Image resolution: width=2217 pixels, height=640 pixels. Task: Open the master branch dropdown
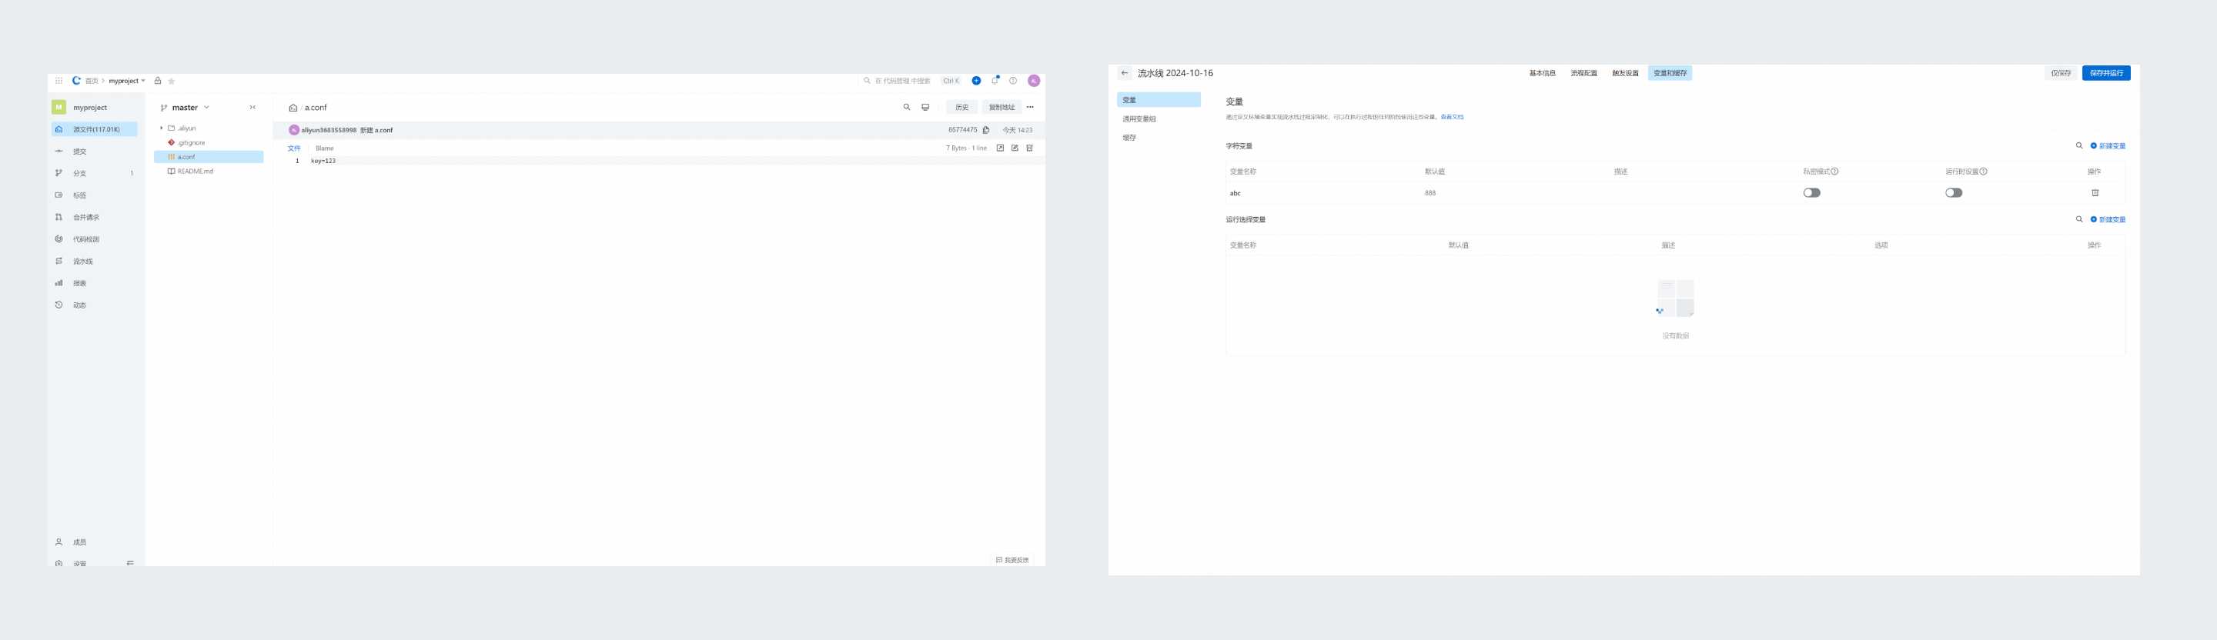pos(185,108)
